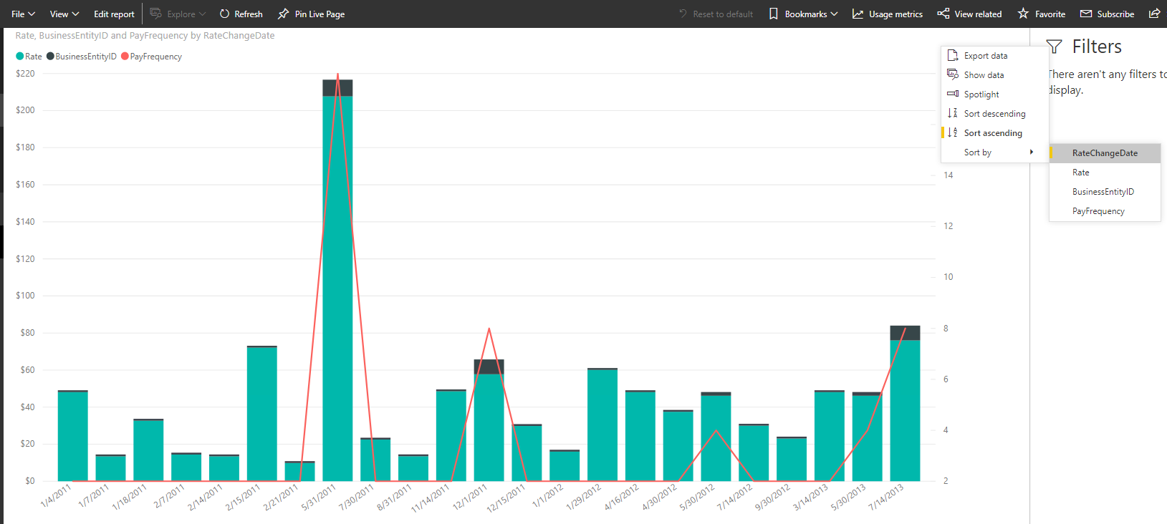The height and width of the screenshot is (524, 1167).
Task: Select Spotlight in the menu
Action: pyautogui.click(x=994, y=94)
